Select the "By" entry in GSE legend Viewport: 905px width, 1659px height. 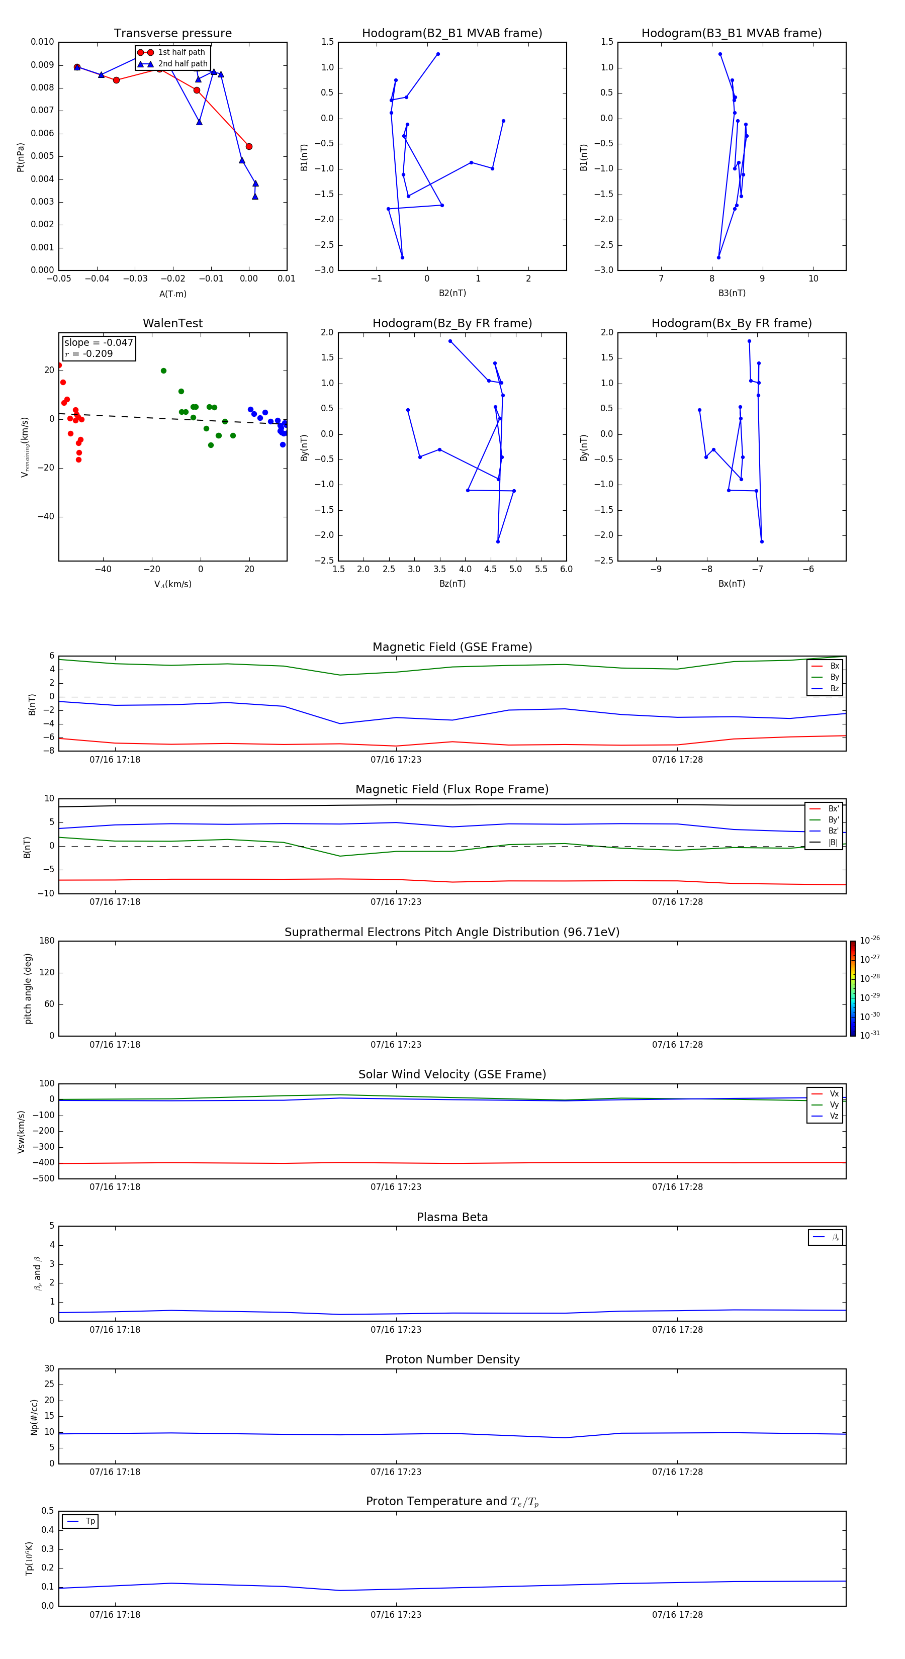(x=825, y=677)
